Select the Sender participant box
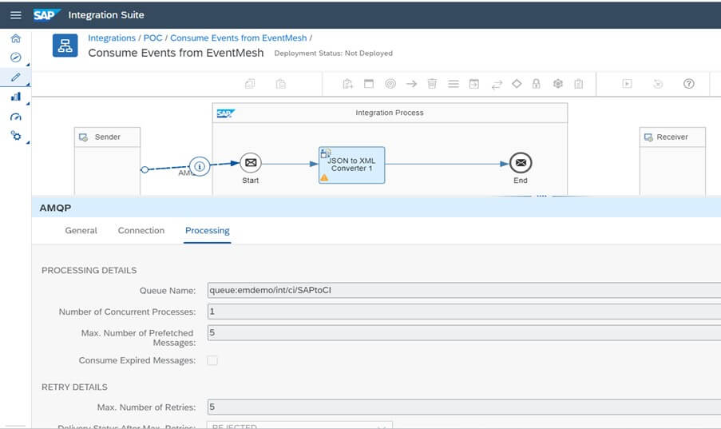This screenshot has width=721, height=429. coord(107,161)
